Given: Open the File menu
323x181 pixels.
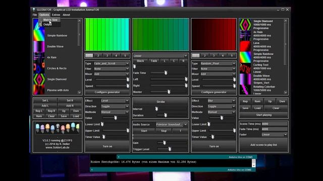Looking at the screenshot, I should (x=35, y=15).
